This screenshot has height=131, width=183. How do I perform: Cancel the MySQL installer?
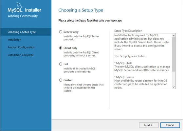(x=170, y=125)
